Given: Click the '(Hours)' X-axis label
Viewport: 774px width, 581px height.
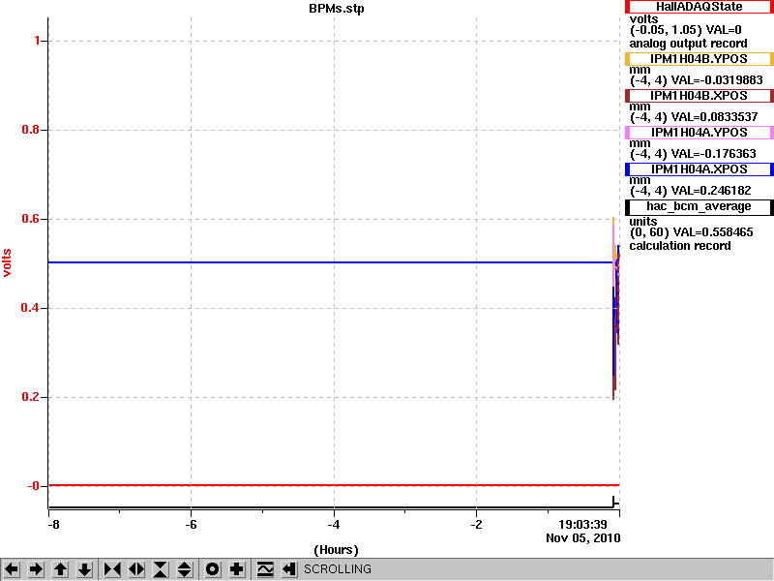Looking at the screenshot, I should [336, 550].
